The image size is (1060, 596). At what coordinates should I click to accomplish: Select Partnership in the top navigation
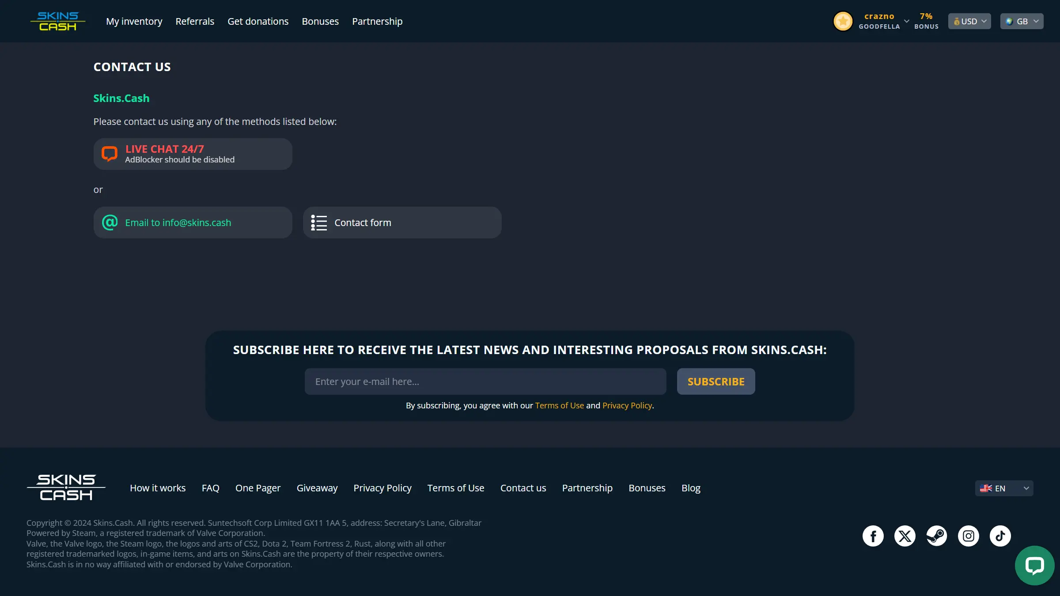pyautogui.click(x=377, y=21)
